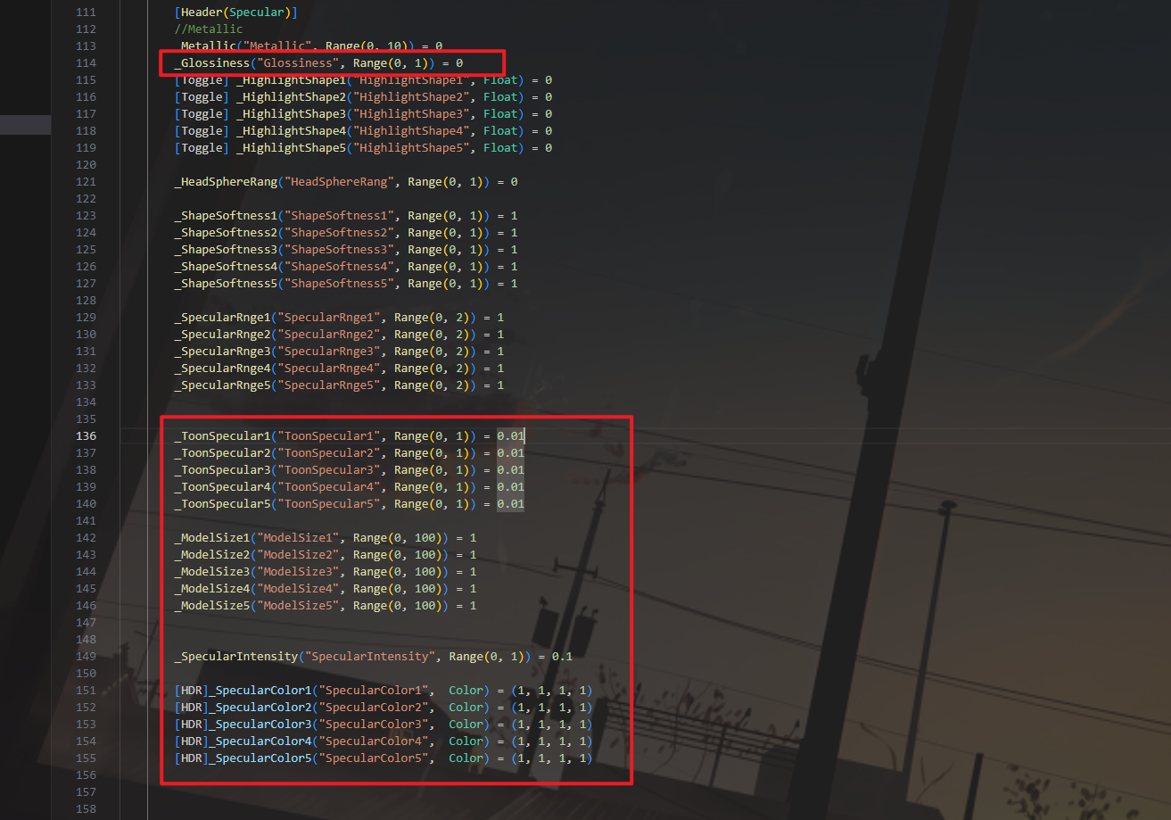Screen dimensions: 1171x820
Task: Click line number 136 in the gutter
Action: click(x=87, y=436)
